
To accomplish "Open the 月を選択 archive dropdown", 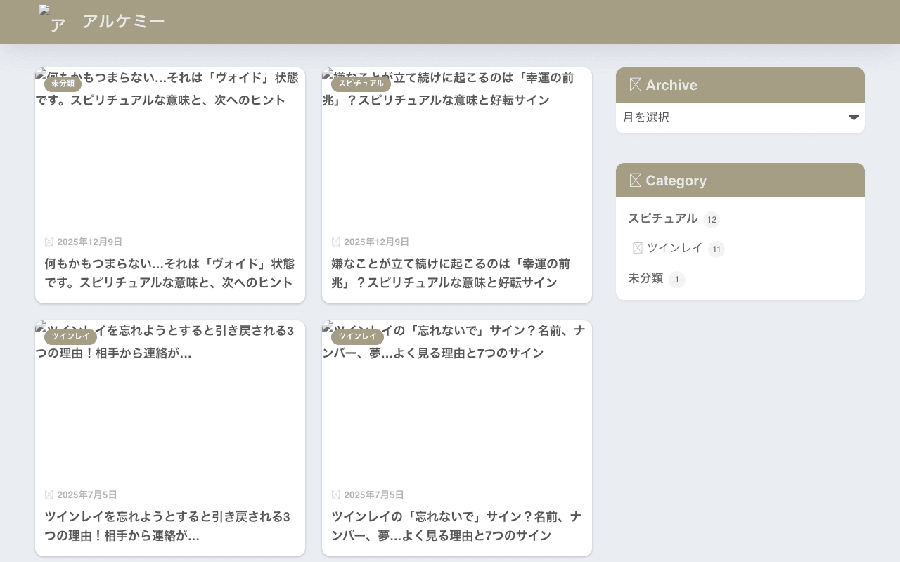I will tap(740, 117).
